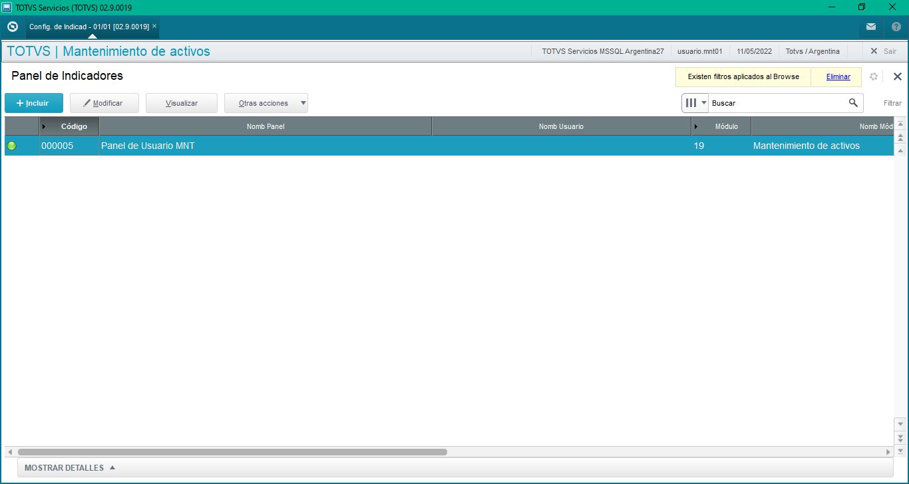Select the code cell '000005'
This screenshot has height=484, width=909.
click(x=69, y=146)
